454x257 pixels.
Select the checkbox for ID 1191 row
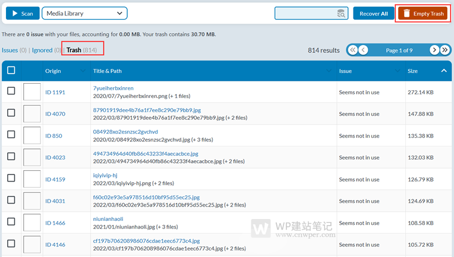tap(11, 91)
